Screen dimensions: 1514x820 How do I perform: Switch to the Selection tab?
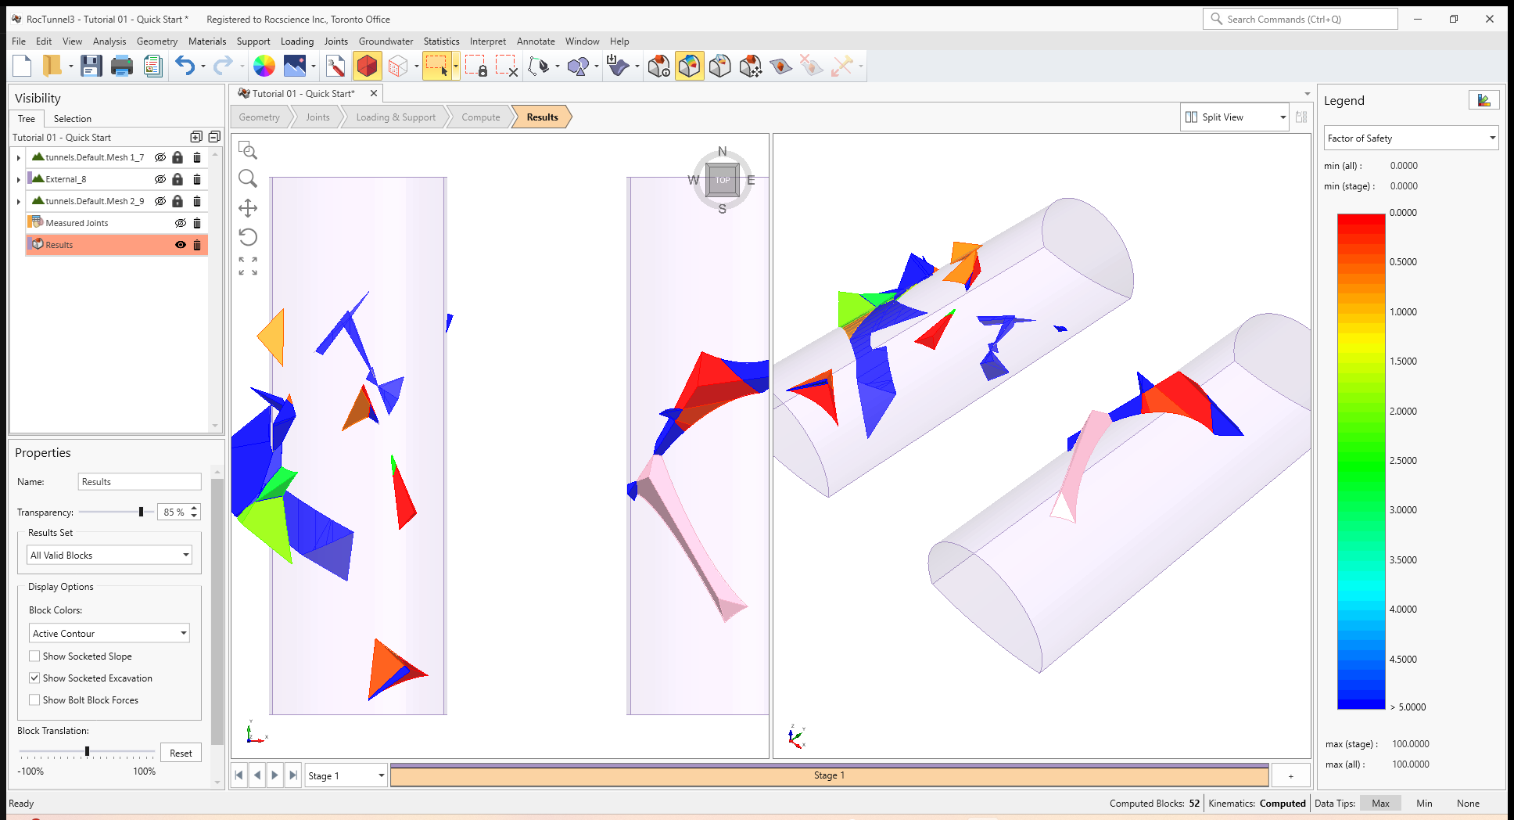(73, 119)
